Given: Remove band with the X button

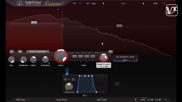Looking at the screenshot, I should click(110, 52).
